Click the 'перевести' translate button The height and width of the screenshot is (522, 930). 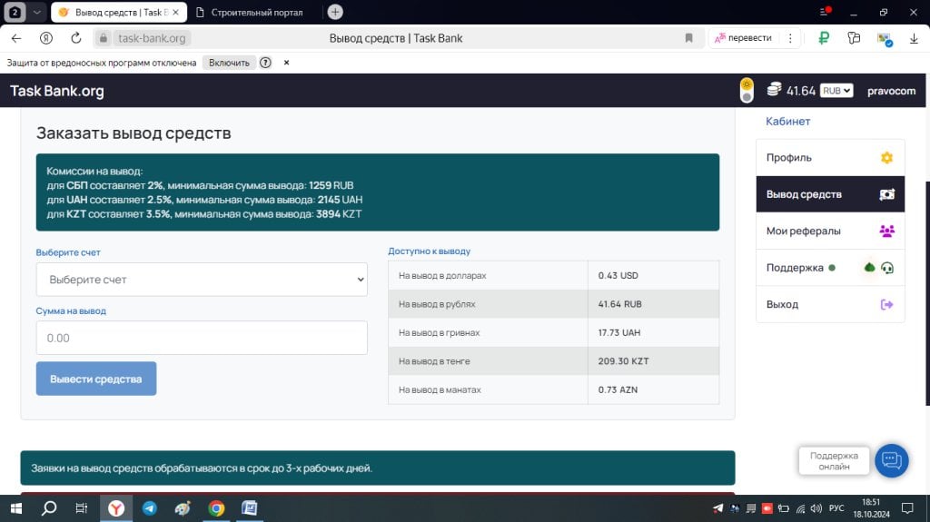[744, 38]
